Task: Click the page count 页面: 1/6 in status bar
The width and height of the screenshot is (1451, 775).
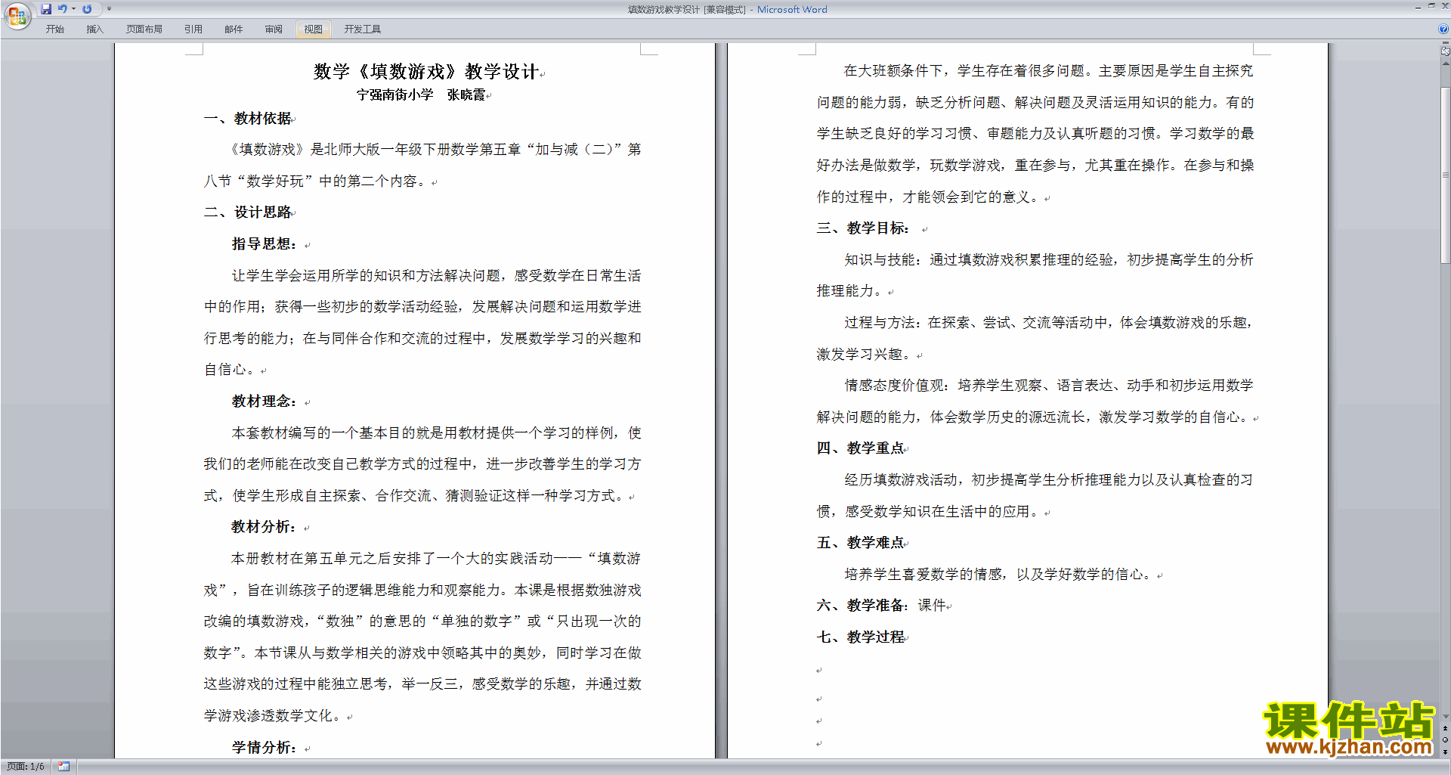Action: coord(26,767)
